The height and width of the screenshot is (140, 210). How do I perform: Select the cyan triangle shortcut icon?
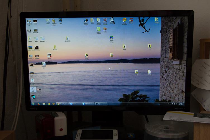(33, 97)
